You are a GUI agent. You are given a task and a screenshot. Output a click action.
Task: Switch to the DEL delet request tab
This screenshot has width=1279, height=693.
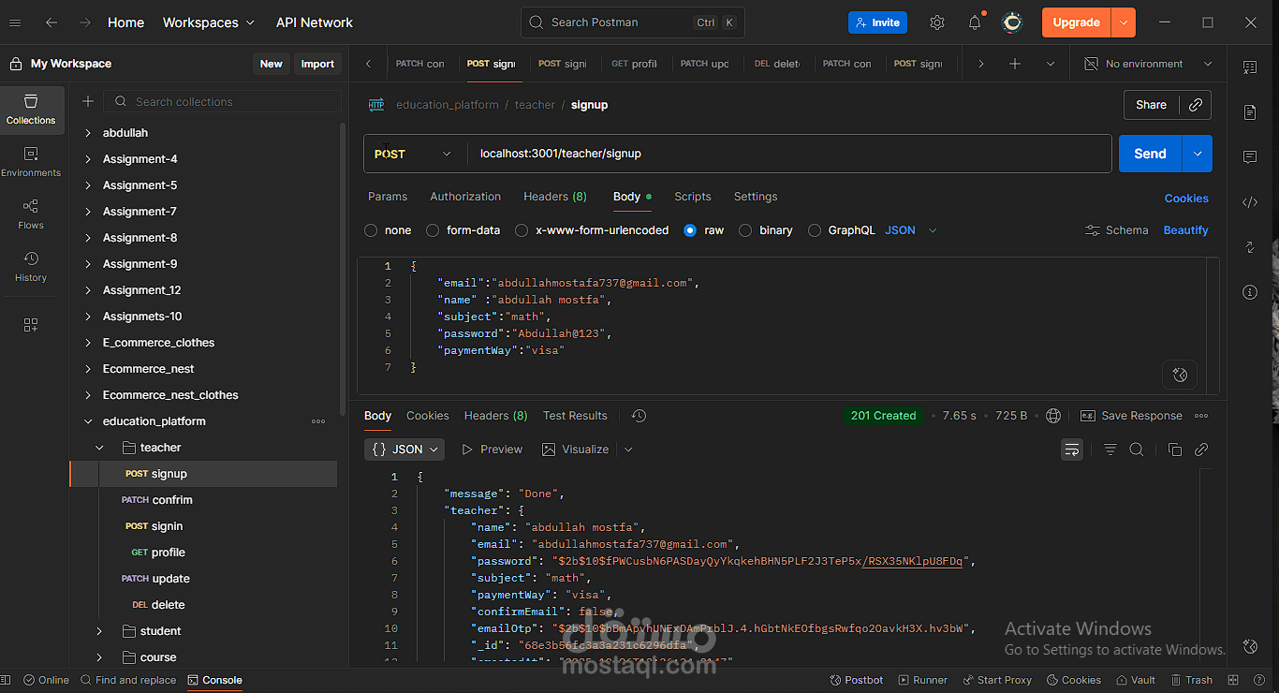[x=776, y=64]
